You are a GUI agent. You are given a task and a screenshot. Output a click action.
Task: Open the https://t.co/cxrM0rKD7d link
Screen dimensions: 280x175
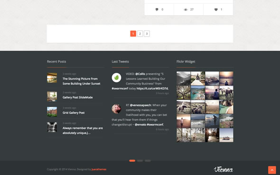coord(152,89)
